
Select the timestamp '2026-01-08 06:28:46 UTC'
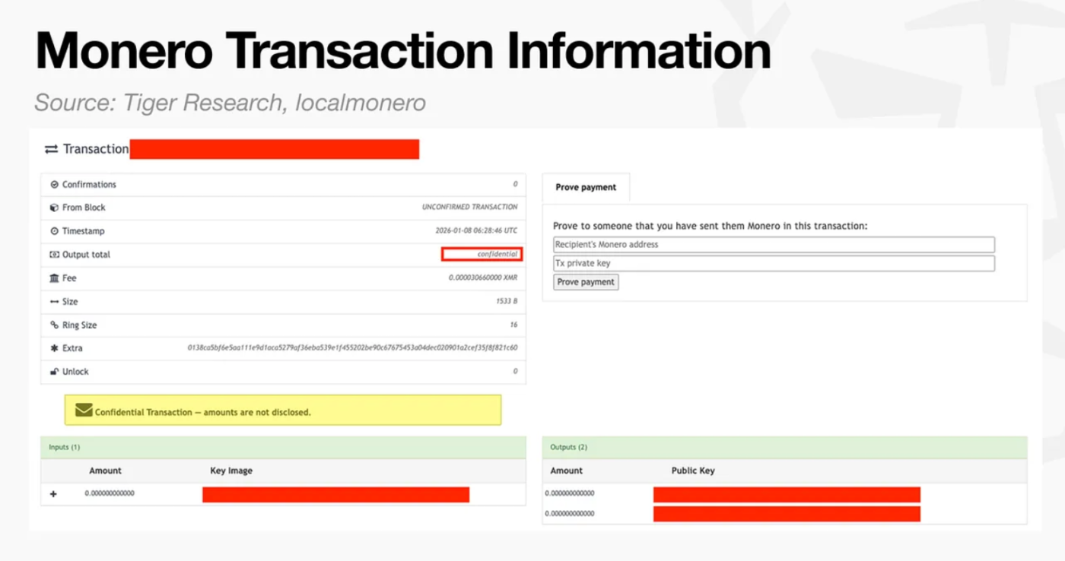pyautogui.click(x=476, y=231)
